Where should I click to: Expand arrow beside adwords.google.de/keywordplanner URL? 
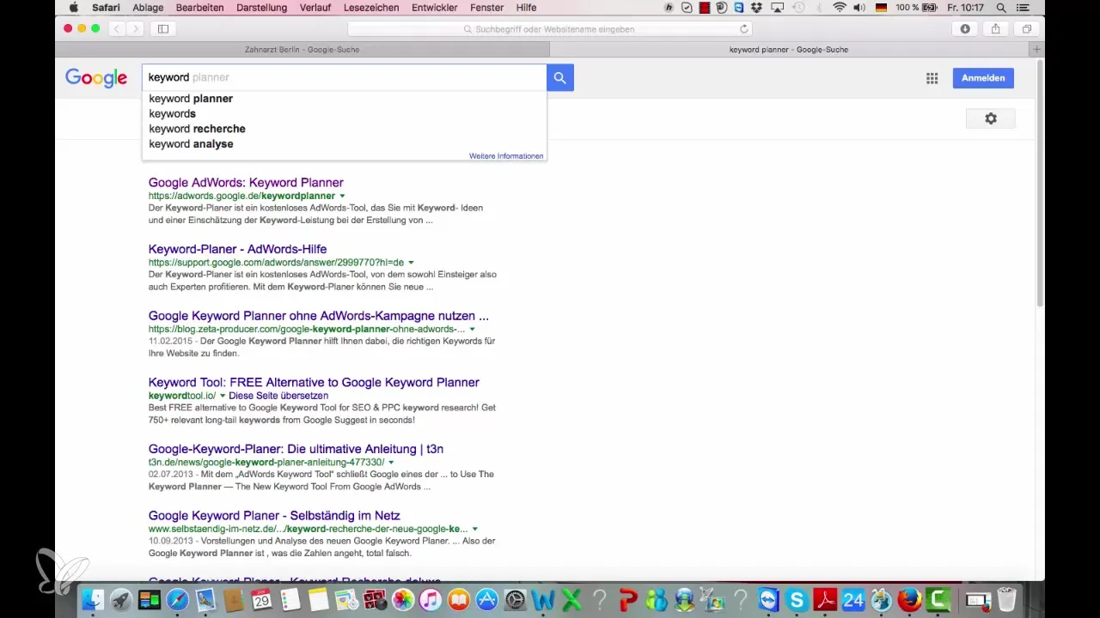pos(342,197)
